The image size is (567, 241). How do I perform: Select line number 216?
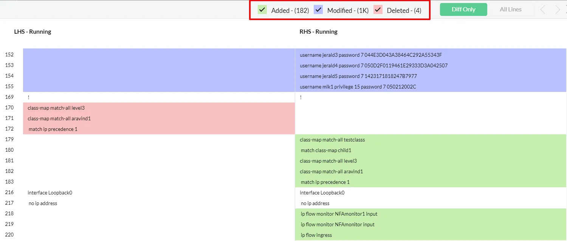(9, 193)
